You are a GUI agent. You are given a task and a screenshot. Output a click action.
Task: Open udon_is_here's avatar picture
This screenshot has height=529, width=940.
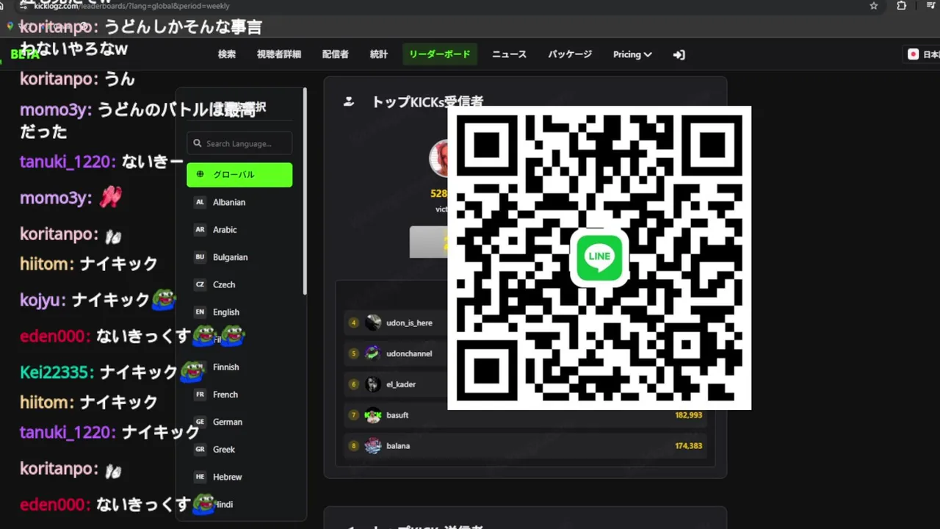tap(373, 323)
